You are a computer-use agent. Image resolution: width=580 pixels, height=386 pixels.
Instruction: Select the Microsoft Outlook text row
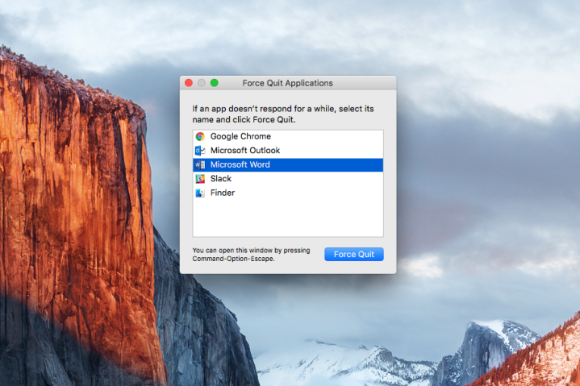coord(245,151)
